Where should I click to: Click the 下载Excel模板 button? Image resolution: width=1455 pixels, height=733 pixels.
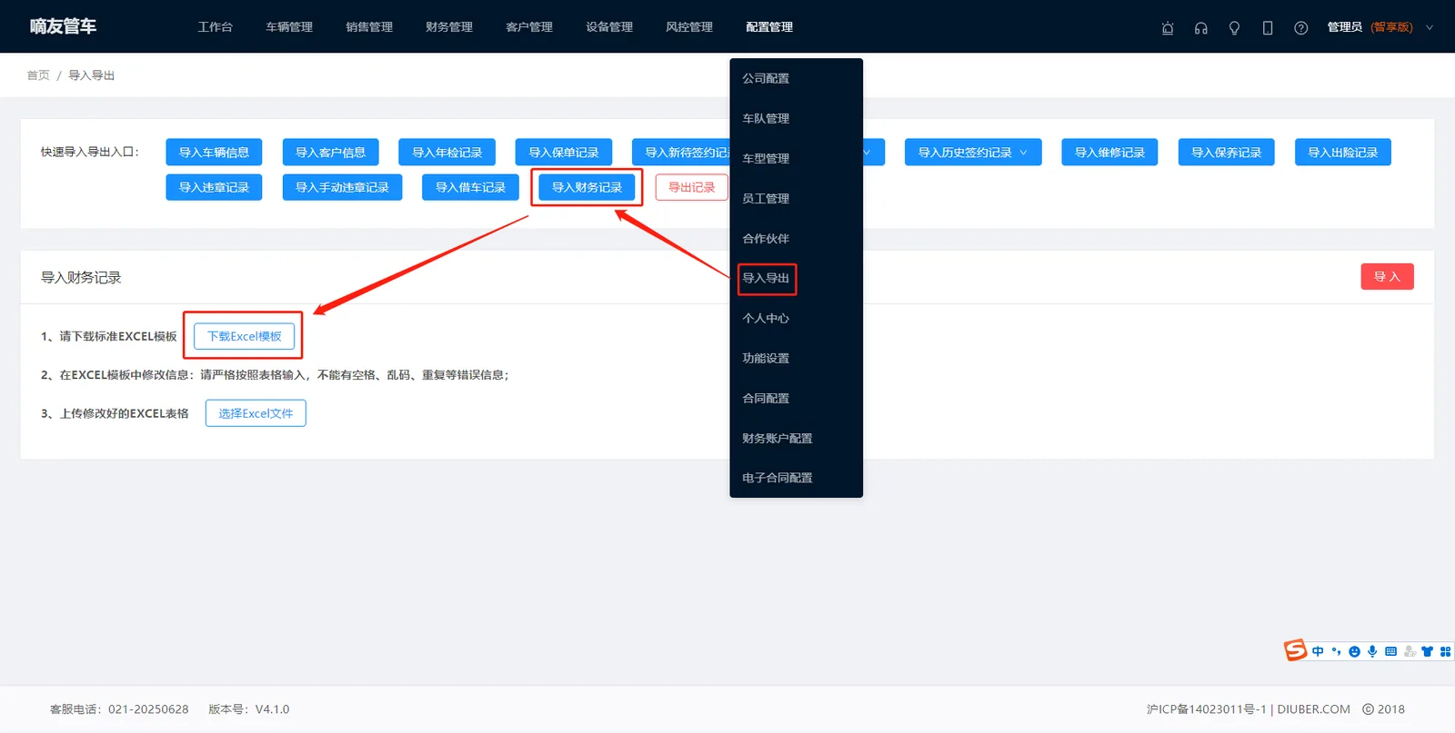(245, 336)
